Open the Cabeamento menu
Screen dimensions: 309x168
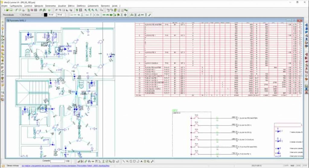[93, 6]
